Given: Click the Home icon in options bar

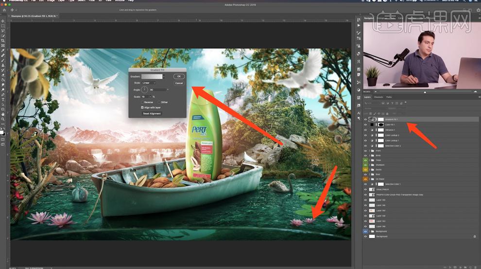Looking at the screenshot, I should point(4,10).
